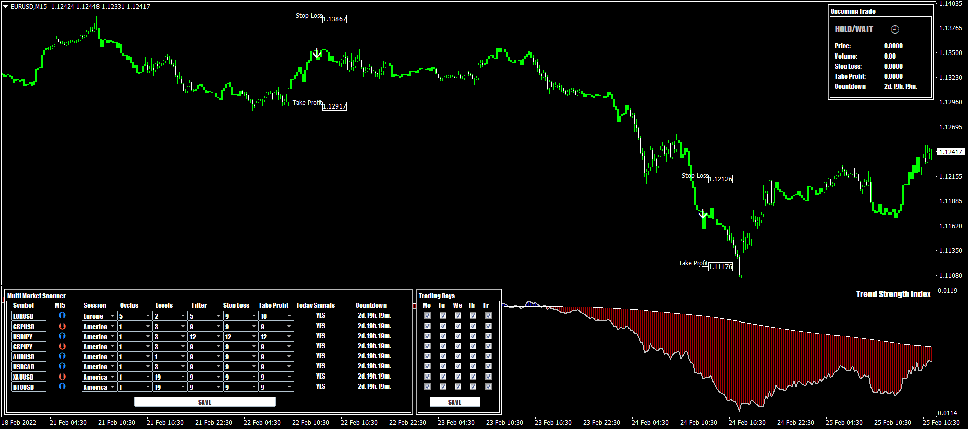This screenshot has height=429, width=968.
Task: Toggle Wednesday checkbox in the GBPJPY row
Action: click(458, 346)
